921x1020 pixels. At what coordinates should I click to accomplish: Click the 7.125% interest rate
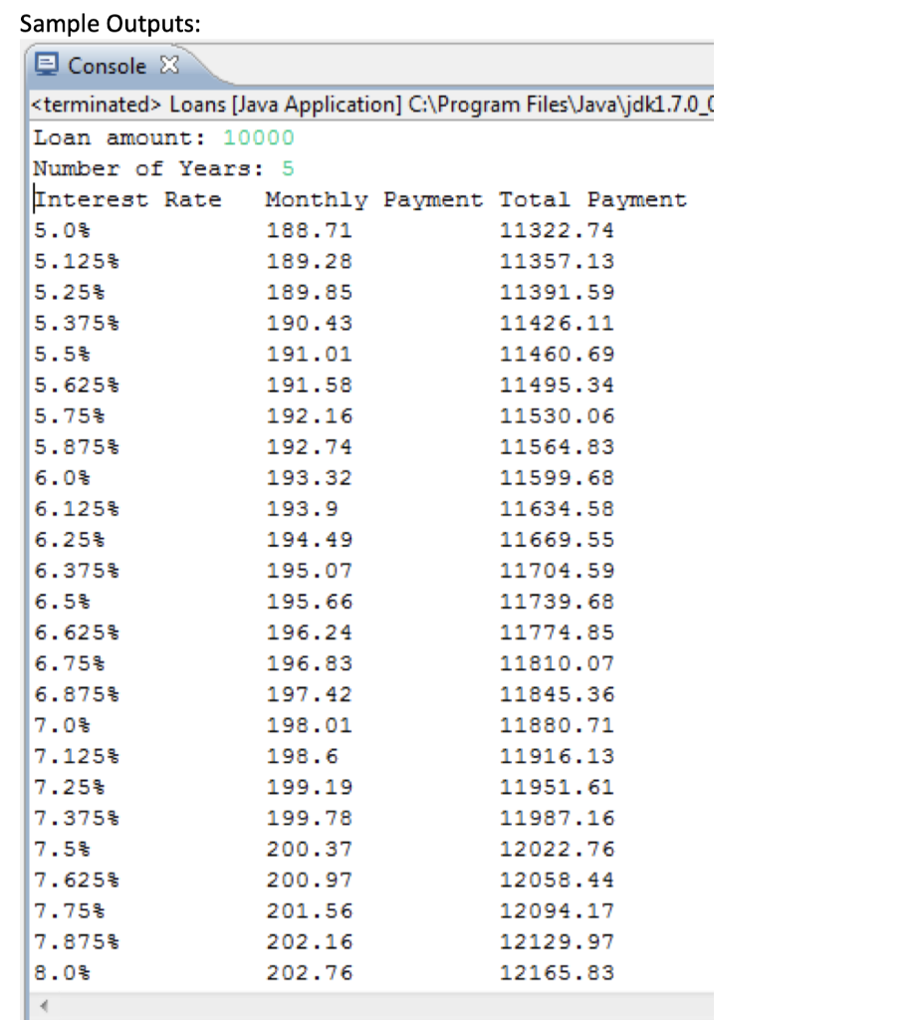pos(77,756)
